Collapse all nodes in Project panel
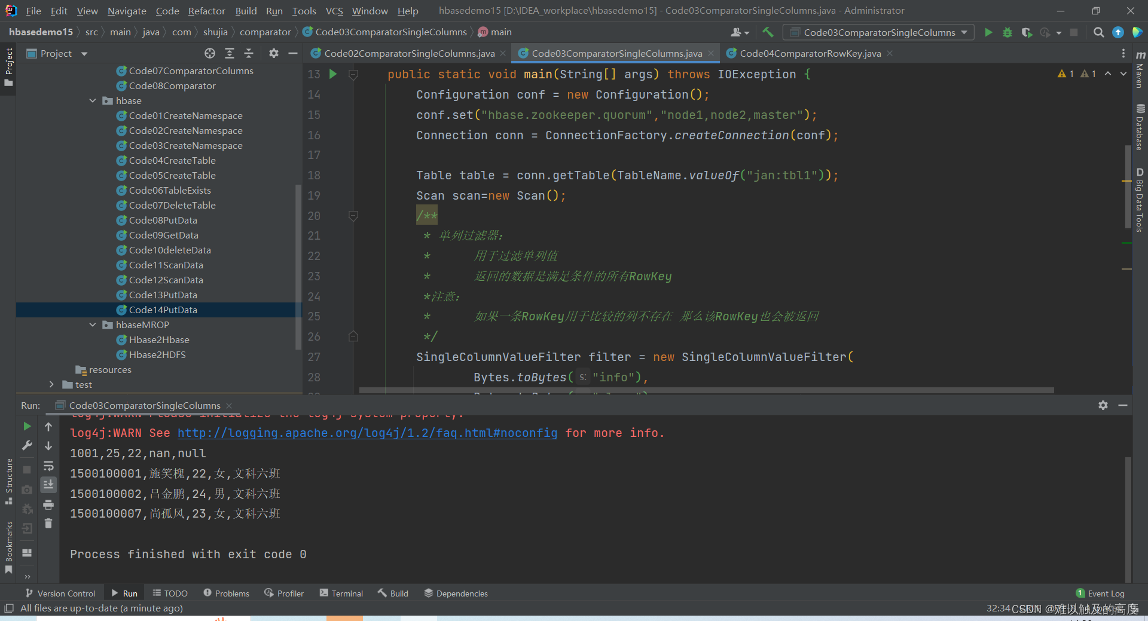Screen dimensions: 1148x621 [x=249, y=54]
